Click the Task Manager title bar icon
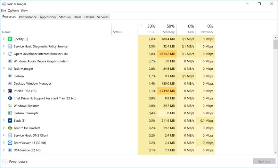 (4, 4)
